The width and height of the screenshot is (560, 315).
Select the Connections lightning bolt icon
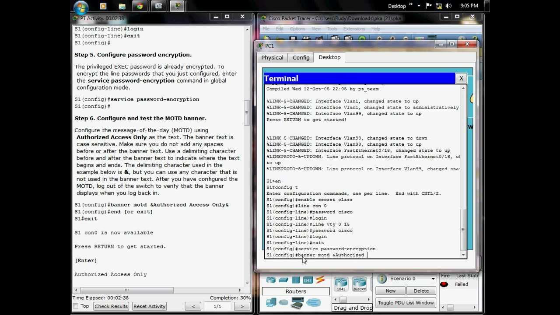point(320,280)
